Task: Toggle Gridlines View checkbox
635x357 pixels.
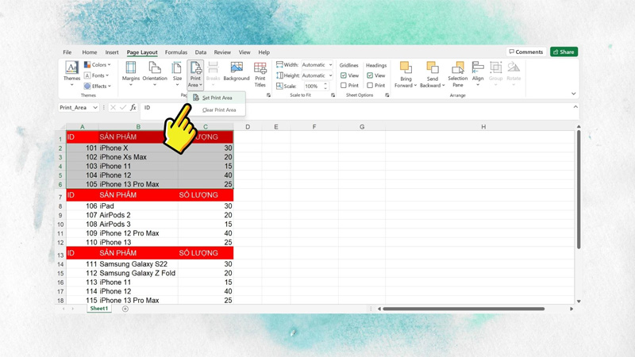Action: (x=344, y=75)
